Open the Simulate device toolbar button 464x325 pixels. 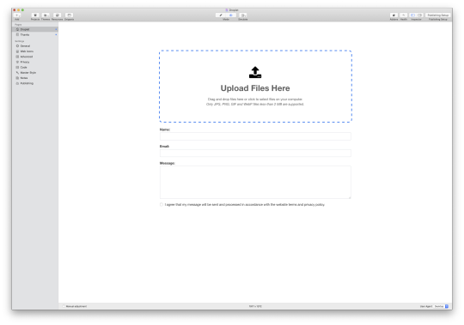pos(243,15)
